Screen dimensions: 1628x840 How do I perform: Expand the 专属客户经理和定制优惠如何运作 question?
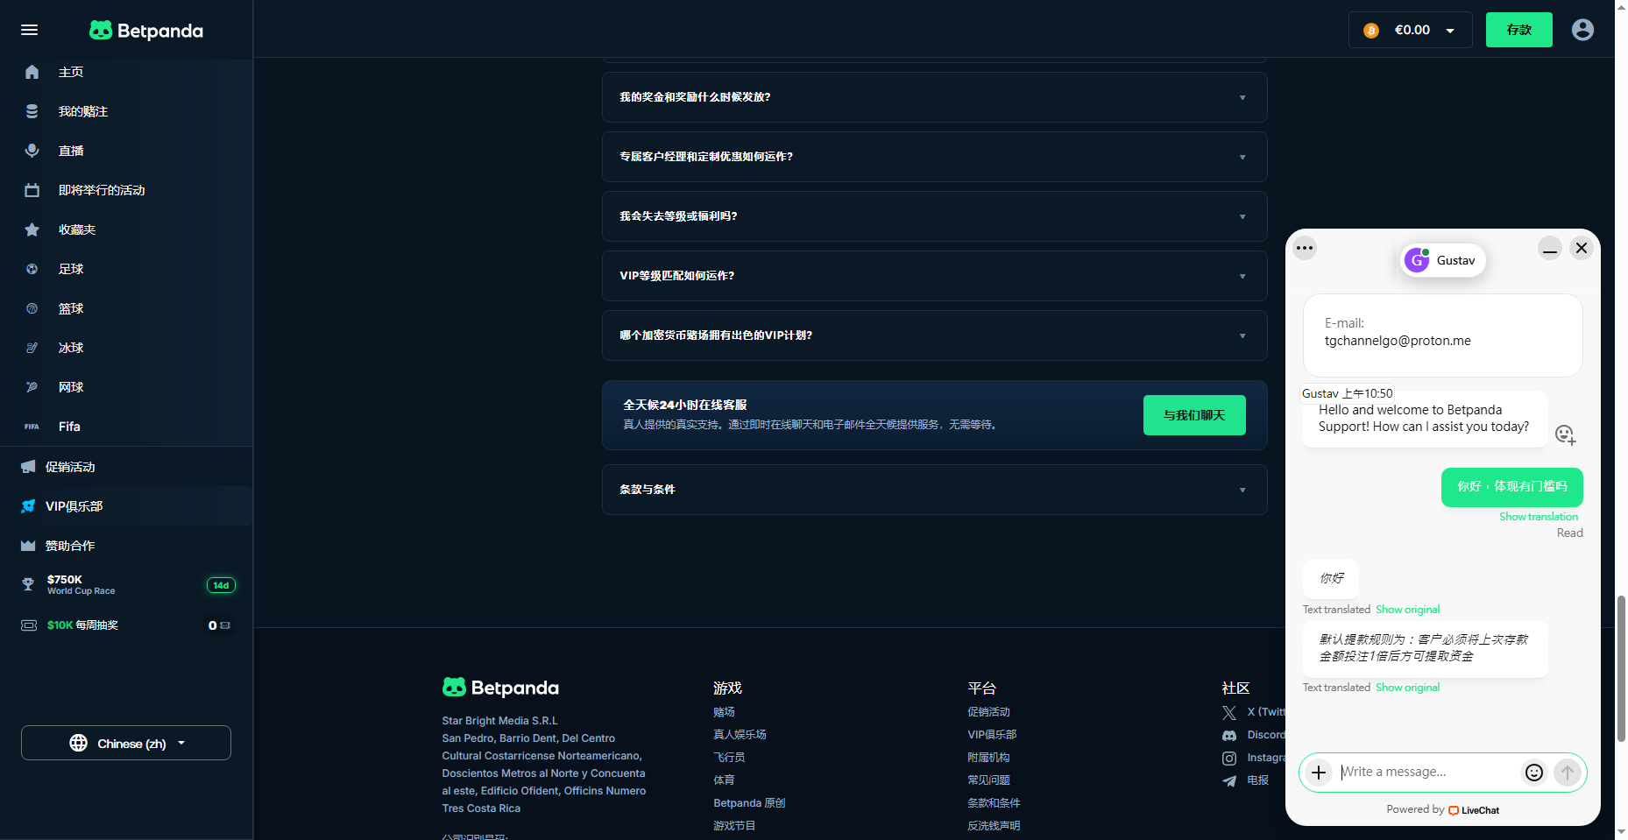click(935, 157)
